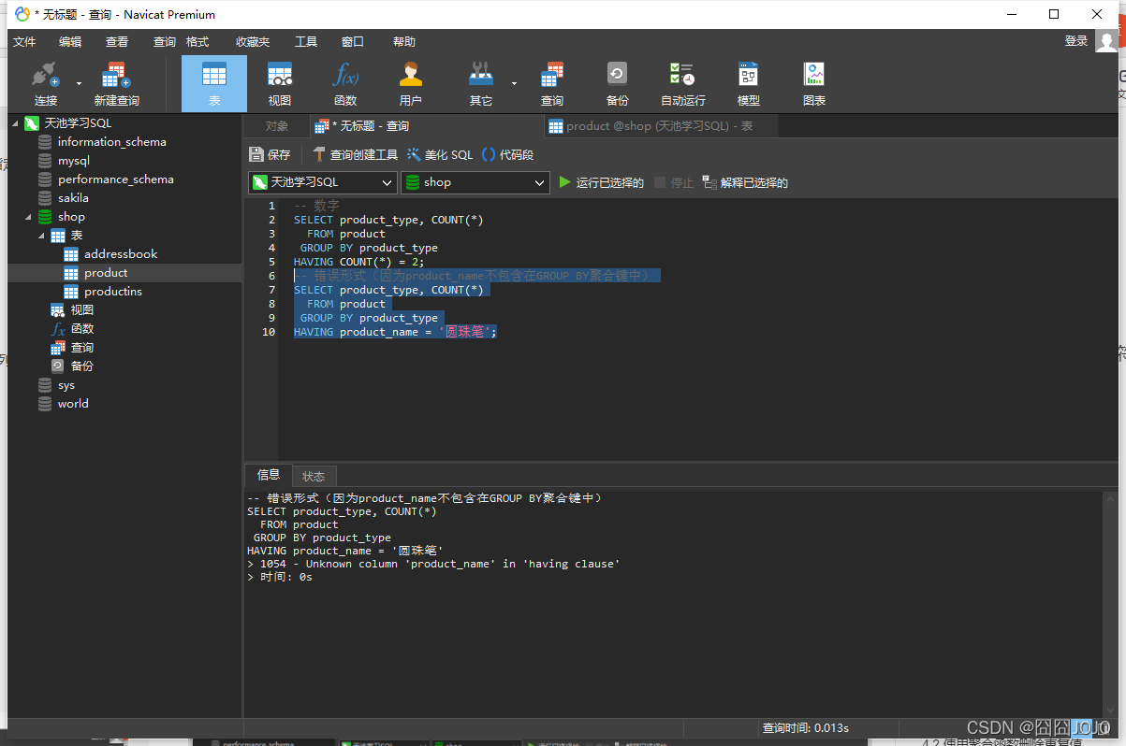Select the Table (表) toolbar button
1126x746 pixels.
pos(214,83)
